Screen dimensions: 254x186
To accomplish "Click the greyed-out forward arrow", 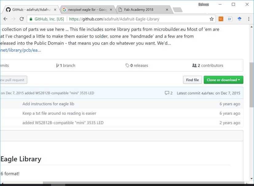I will click(x=14, y=19).
